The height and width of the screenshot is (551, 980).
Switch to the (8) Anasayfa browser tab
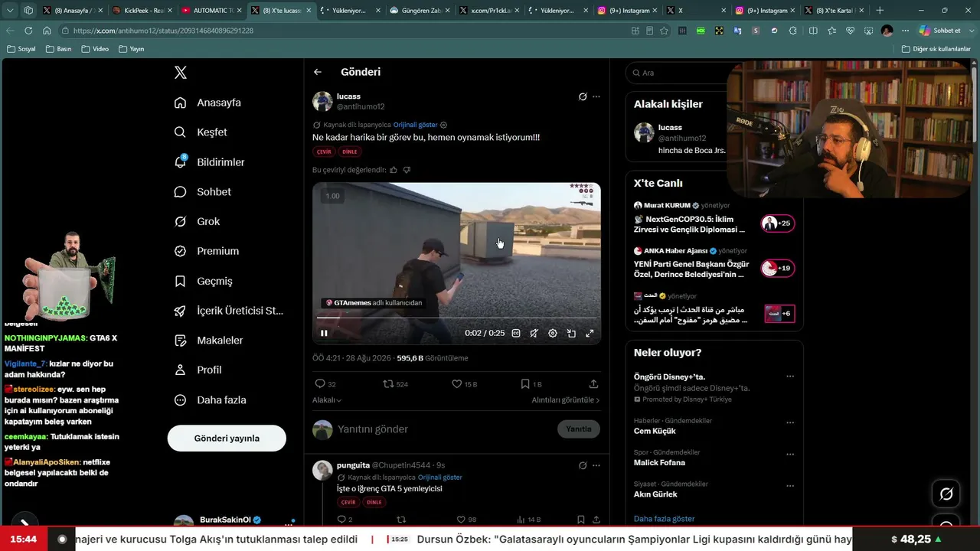[71, 11]
